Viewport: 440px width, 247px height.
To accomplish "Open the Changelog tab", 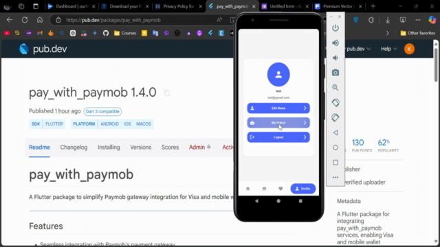I will click(74, 148).
